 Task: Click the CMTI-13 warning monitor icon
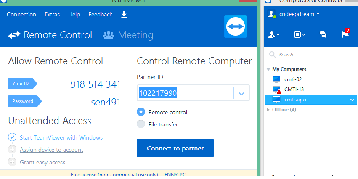click(277, 89)
